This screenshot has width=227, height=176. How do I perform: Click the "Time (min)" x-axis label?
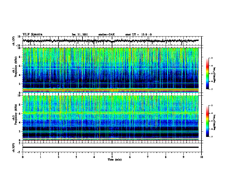pos(115,160)
